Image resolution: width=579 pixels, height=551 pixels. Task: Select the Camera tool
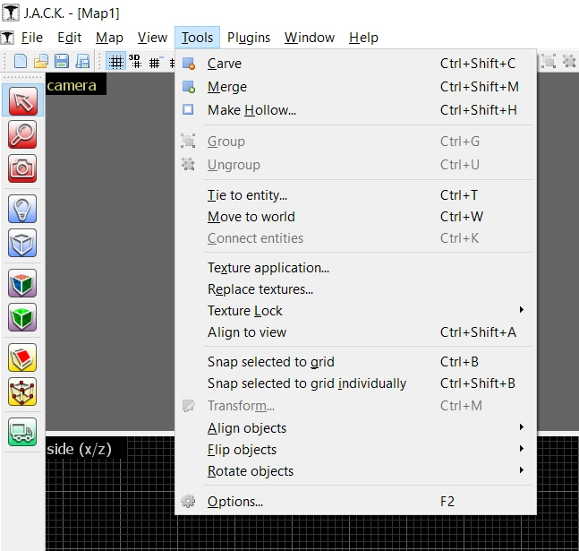click(x=22, y=168)
